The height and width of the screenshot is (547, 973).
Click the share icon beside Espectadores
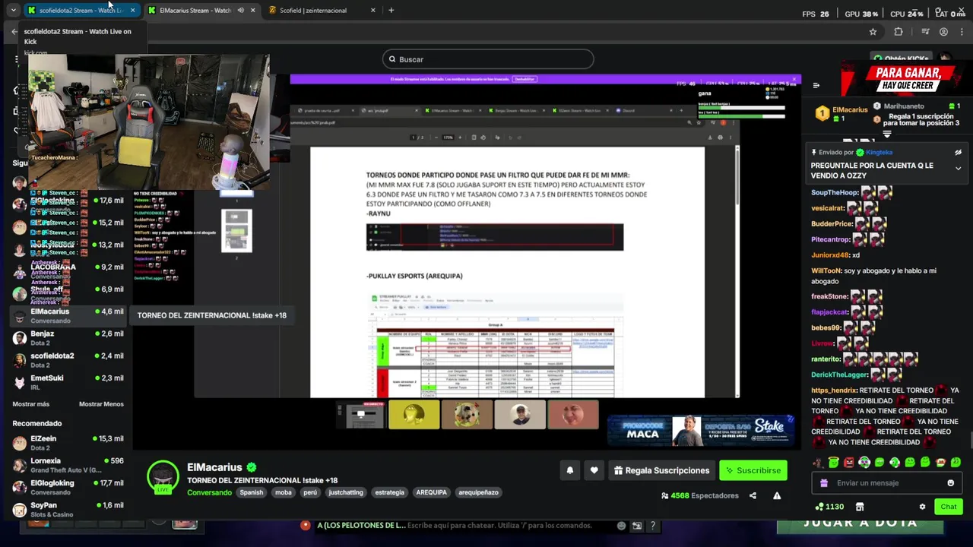753,495
